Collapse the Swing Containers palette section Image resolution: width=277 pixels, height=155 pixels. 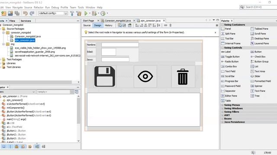point(222,25)
